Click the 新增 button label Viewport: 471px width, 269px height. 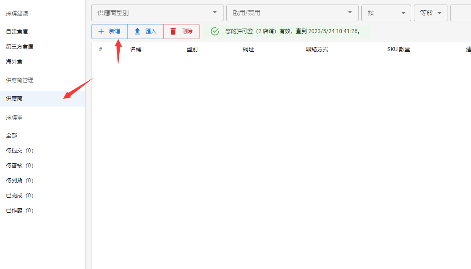[115, 31]
